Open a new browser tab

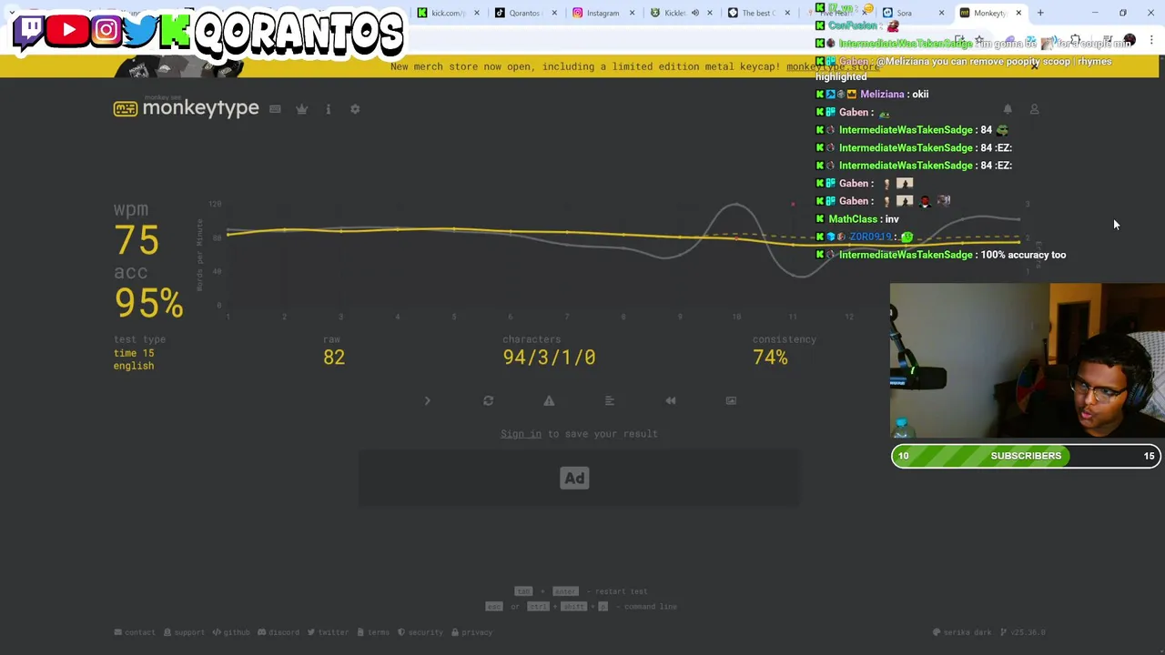(1040, 13)
